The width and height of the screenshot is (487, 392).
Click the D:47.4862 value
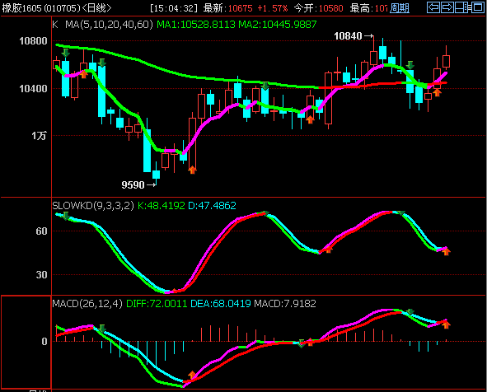(212, 205)
